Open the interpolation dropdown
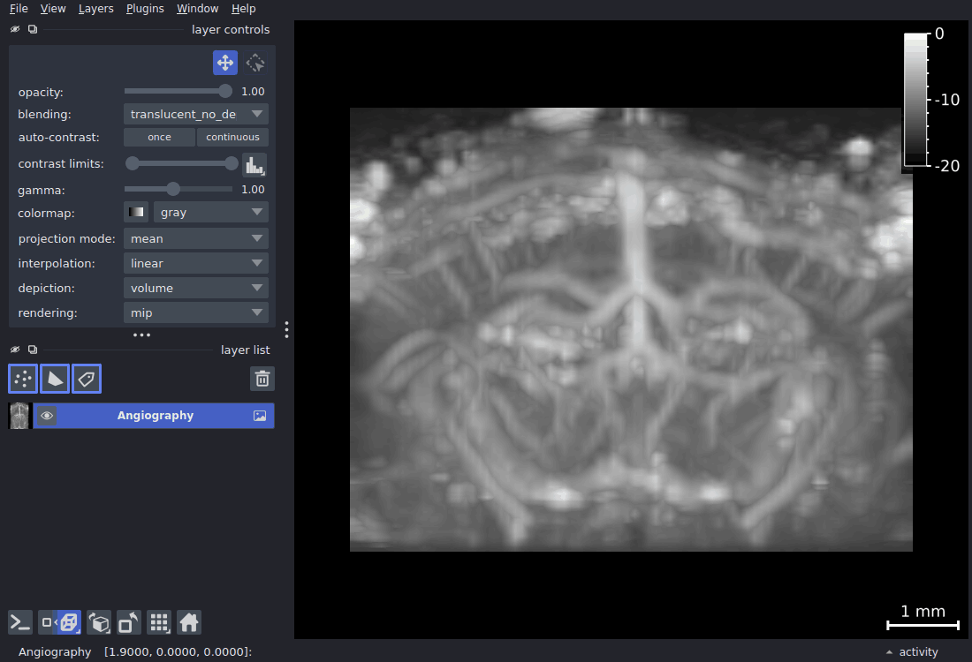 pyautogui.click(x=196, y=263)
